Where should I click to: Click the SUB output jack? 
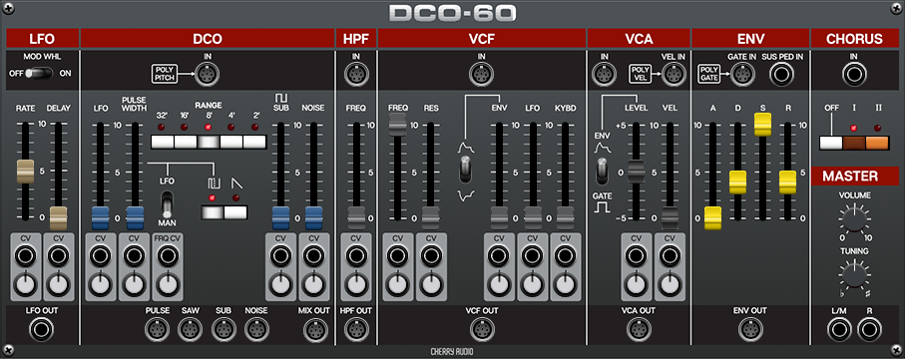pos(224,330)
